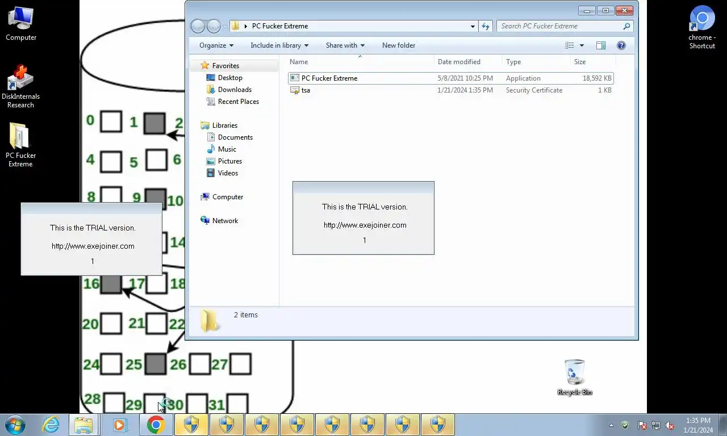Select the Recycle Bin desktop icon

click(574, 377)
